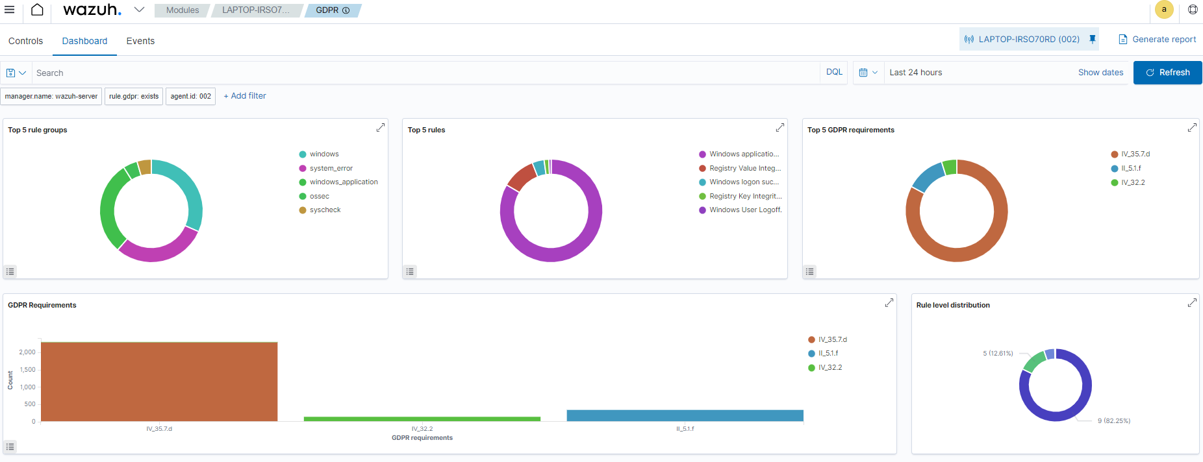Switch to the Dashboard tab
The width and height of the screenshot is (1203, 462).
click(x=84, y=41)
